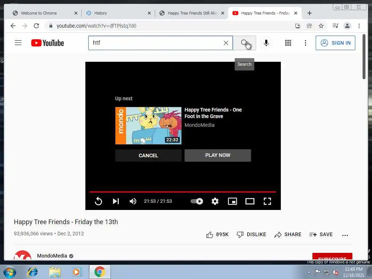Click the magnifier search button

click(x=244, y=43)
